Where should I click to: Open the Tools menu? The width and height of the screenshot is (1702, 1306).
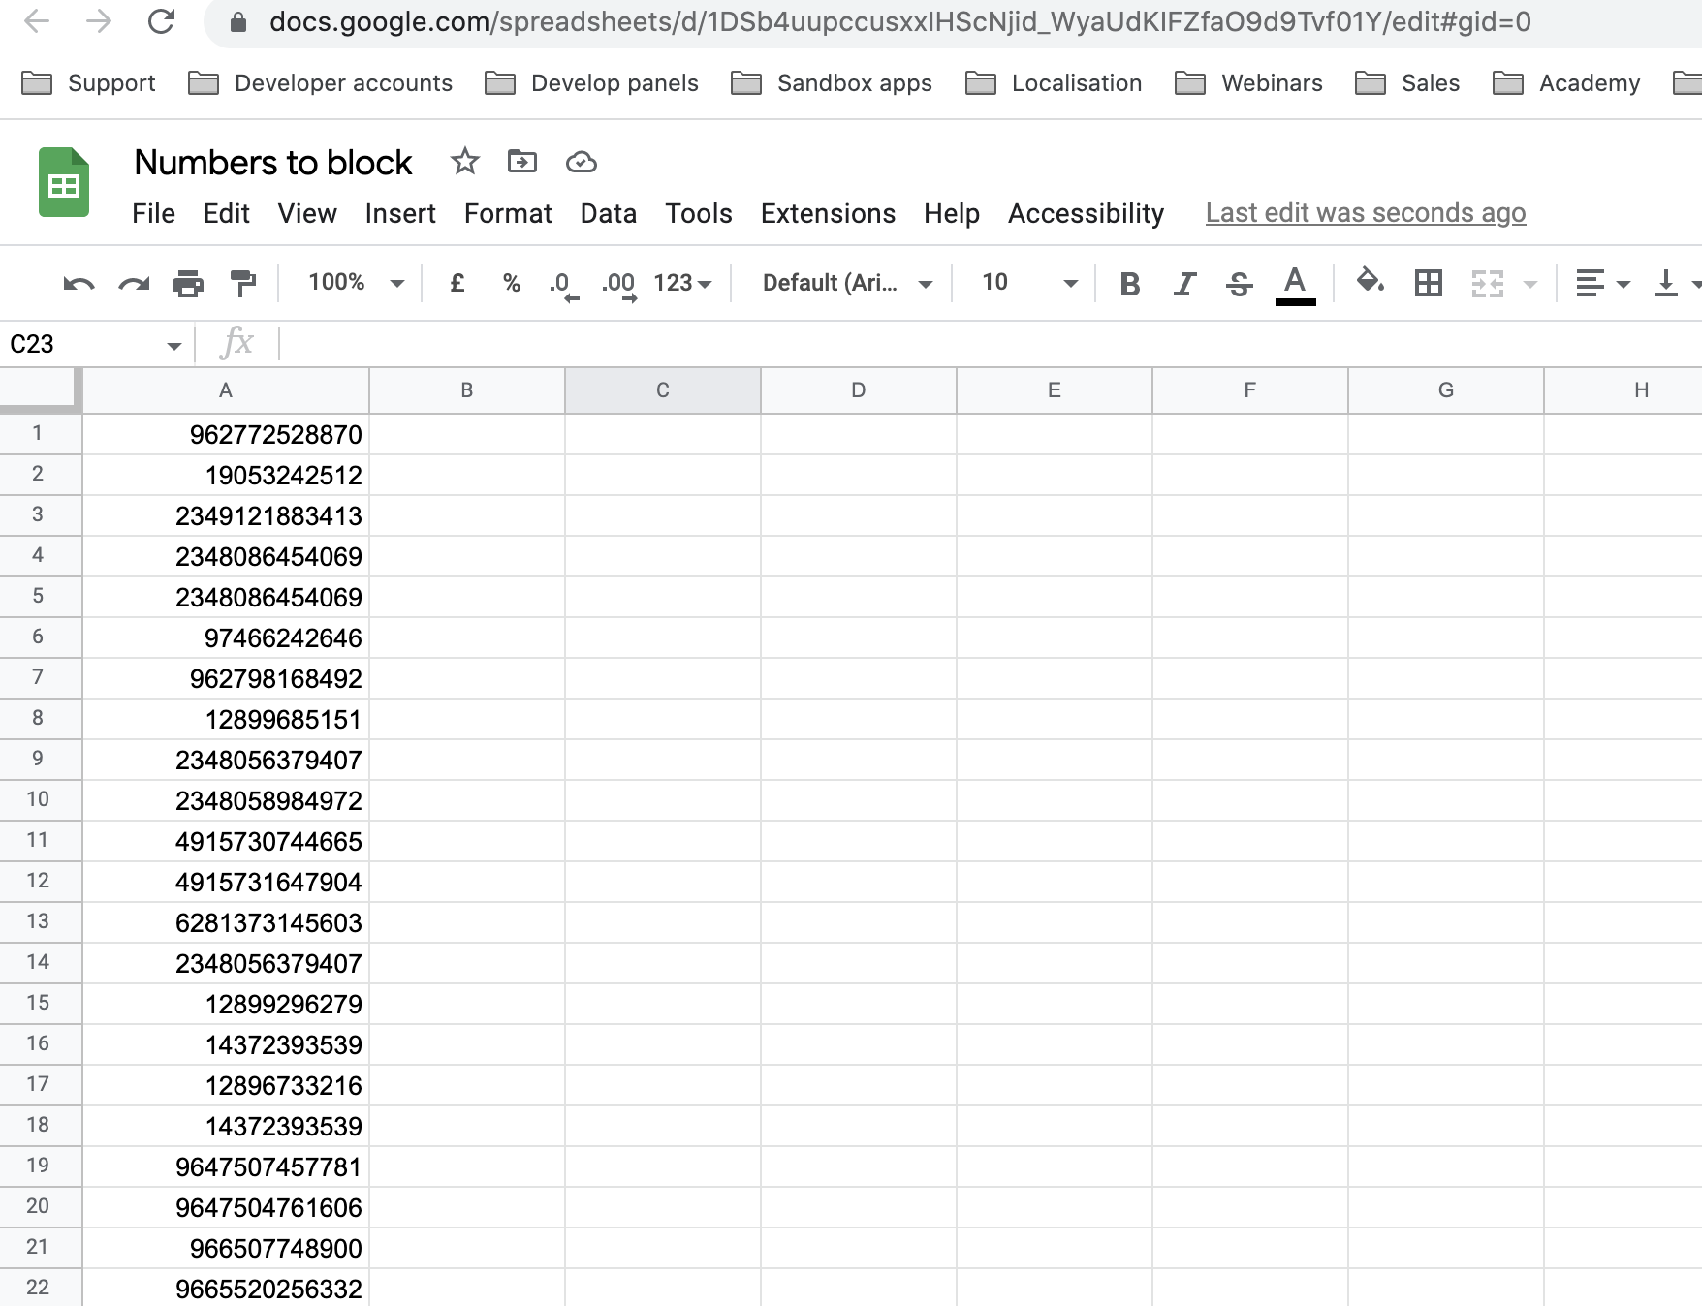[699, 213]
